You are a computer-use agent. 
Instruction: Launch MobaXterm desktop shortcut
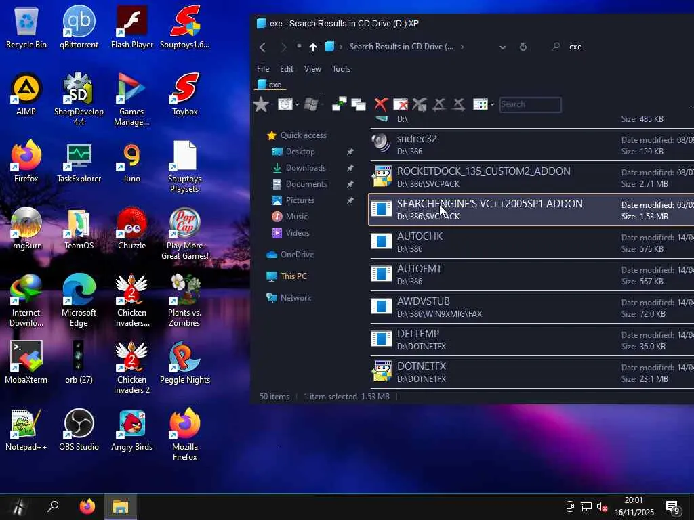click(26, 362)
